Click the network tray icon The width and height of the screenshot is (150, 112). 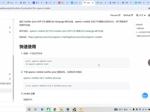click(x=143, y=109)
